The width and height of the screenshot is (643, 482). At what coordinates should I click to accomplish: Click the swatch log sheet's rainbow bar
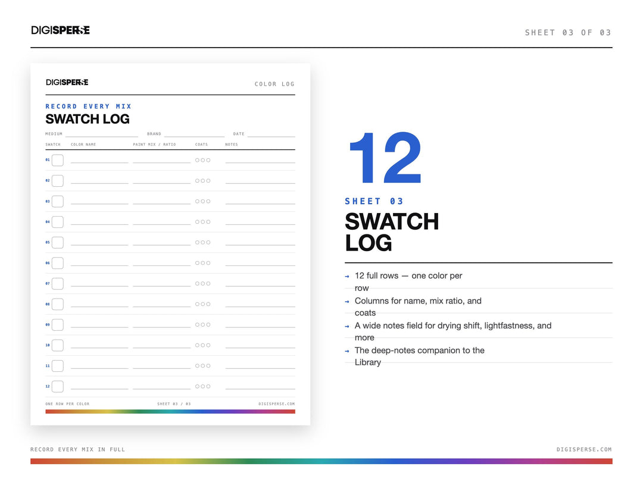pos(170,412)
